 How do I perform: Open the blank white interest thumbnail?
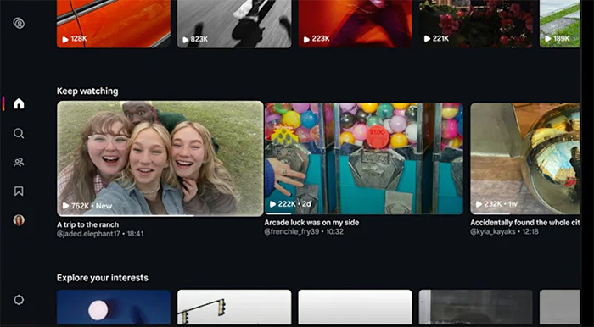[x=355, y=307]
